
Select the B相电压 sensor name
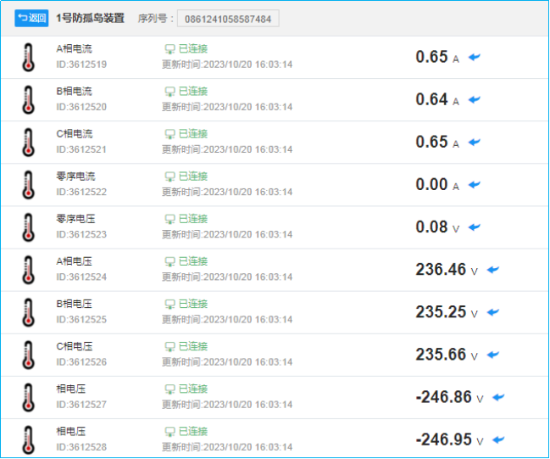pos(74,304)
